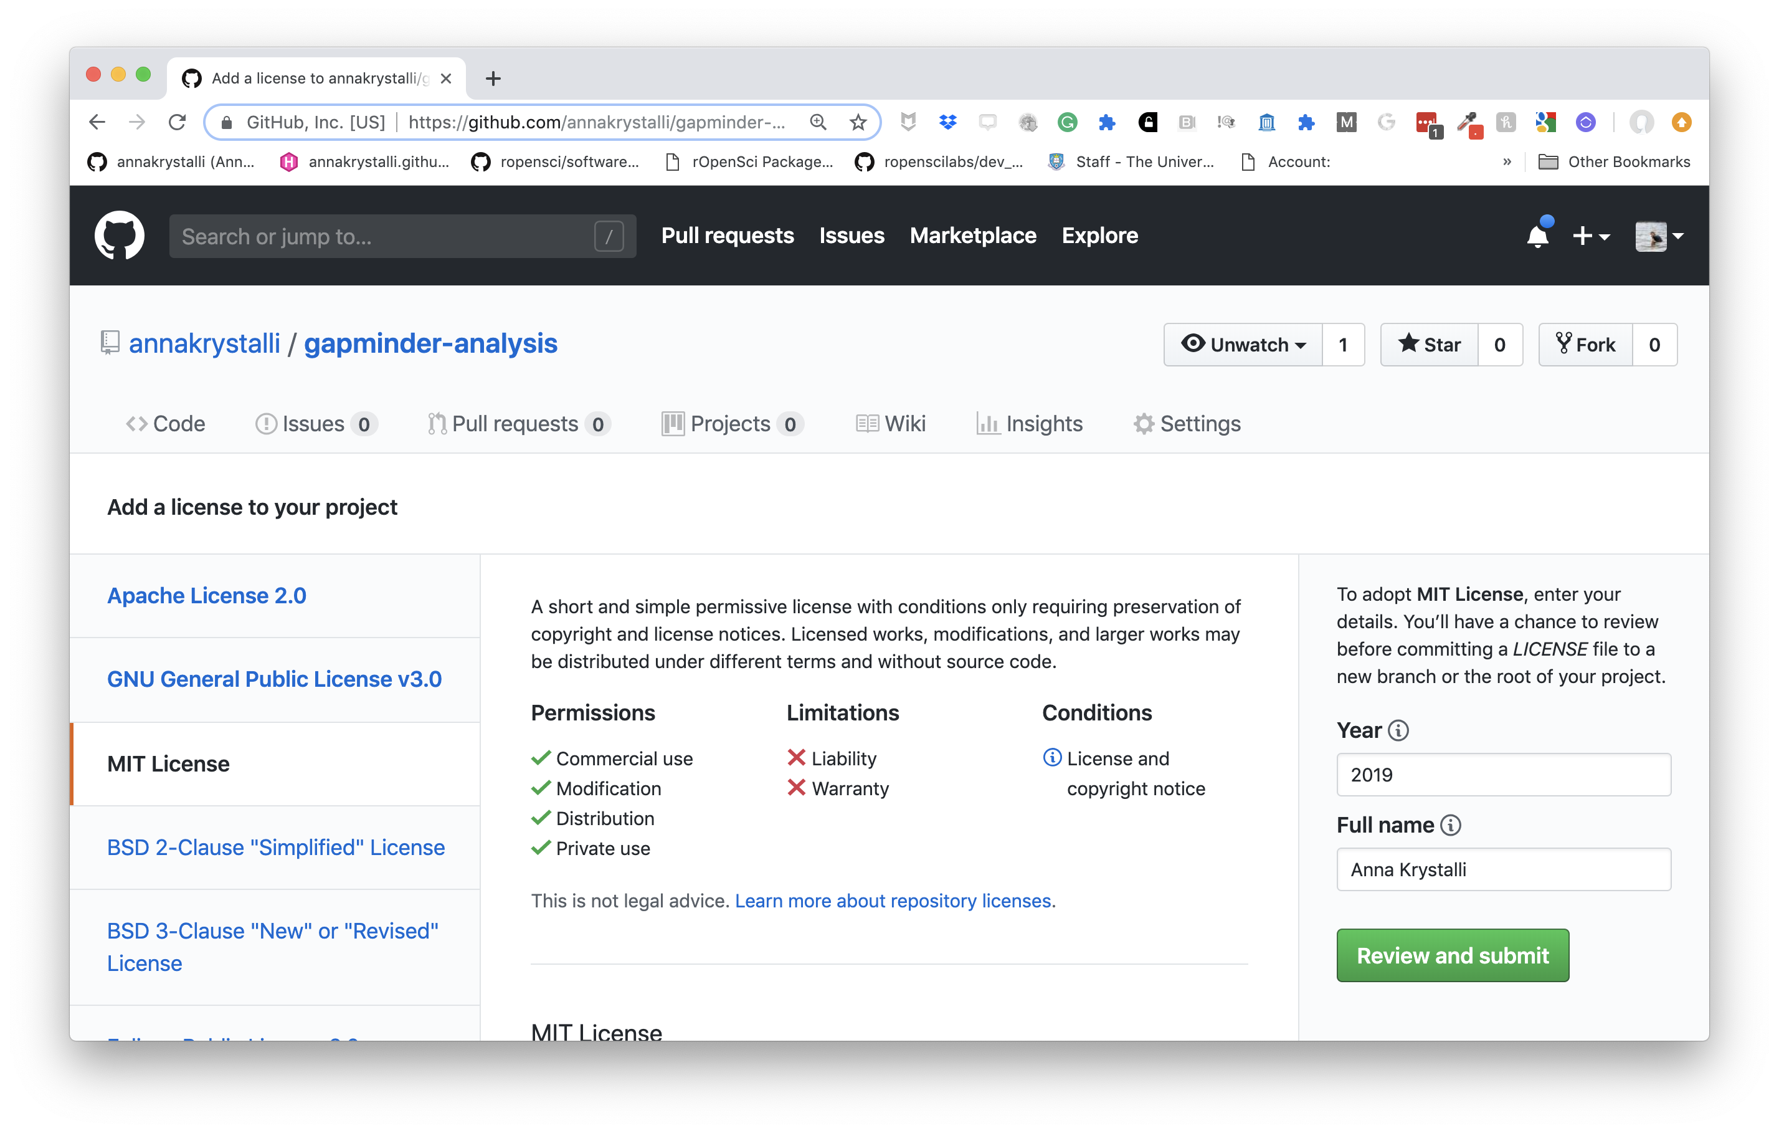Open the notifications bell icon
This screenshot has width=1779, height=1133.
tap(1537, 236)
